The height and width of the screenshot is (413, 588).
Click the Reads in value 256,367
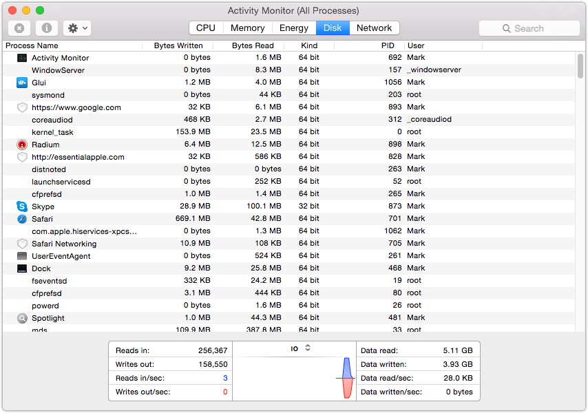[213, 351]
